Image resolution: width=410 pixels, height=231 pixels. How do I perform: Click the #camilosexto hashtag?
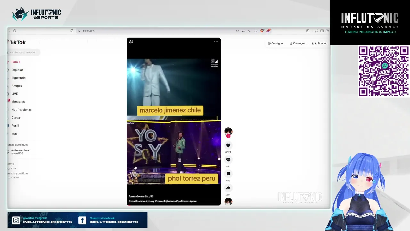(137, 201)
